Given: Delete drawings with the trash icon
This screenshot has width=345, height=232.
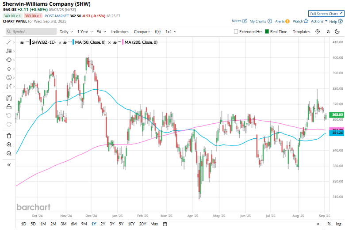Looking at the screenshot, I should pyautogui.click(x=9, y=136).
